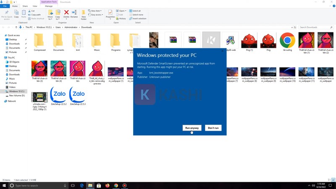Image resolution: width=336 pixels, height=189 pixels.
Task: Open Firefox from the taskbar
Action: click(x=107, y=185)
